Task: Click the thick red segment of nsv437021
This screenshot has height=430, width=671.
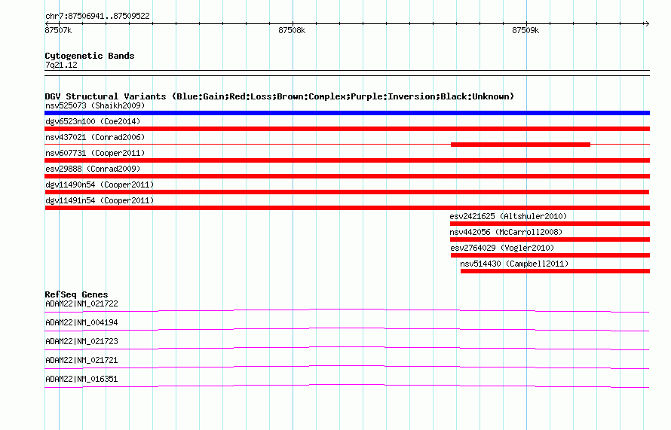Action: [x=520, y=145]
